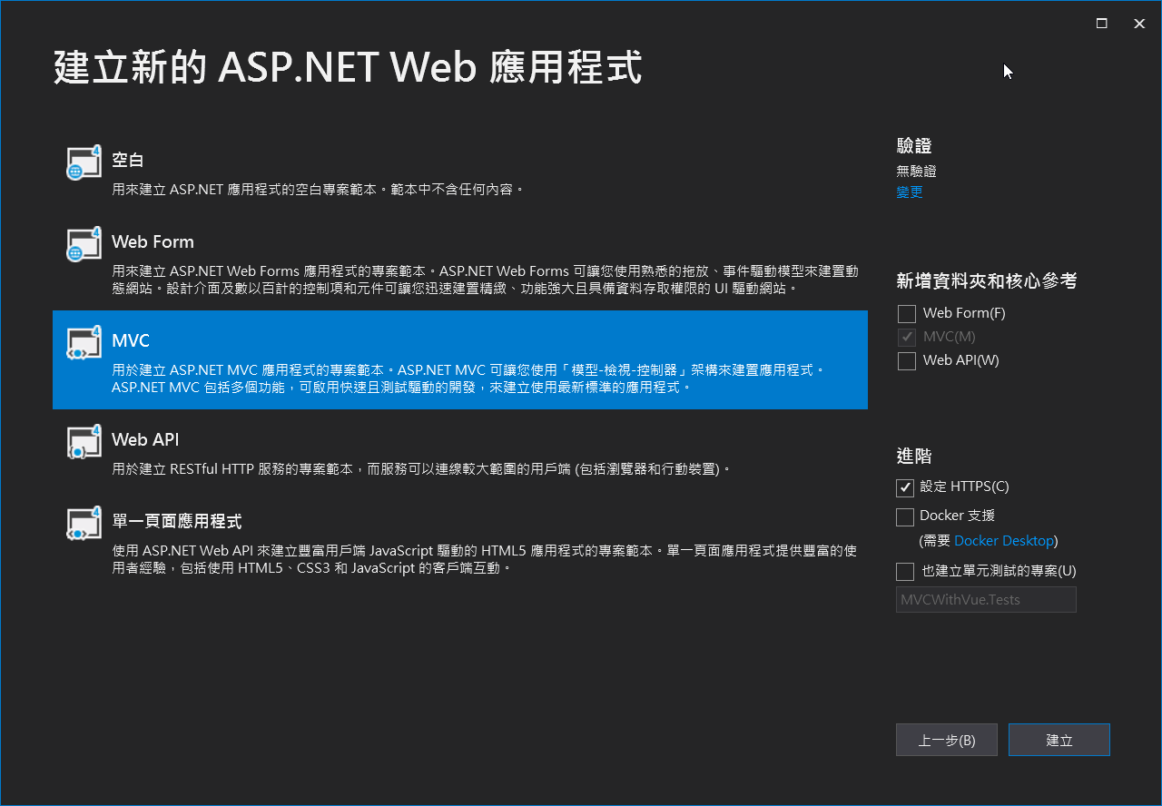Open the Docker Desktop link

point(1004,541)
